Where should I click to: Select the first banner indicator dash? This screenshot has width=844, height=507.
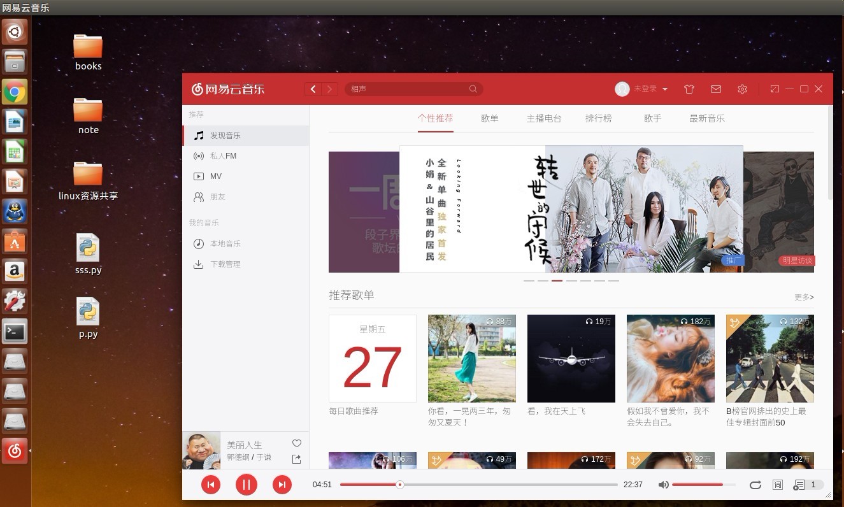pyautogui.click(x=529, y=280)
